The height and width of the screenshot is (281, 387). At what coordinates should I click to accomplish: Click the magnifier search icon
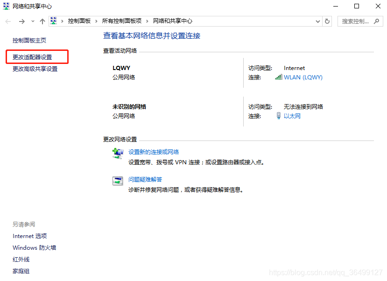pos(376,21)
